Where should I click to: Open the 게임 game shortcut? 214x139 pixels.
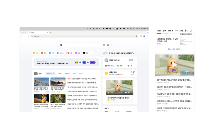(x=77, y=53)
